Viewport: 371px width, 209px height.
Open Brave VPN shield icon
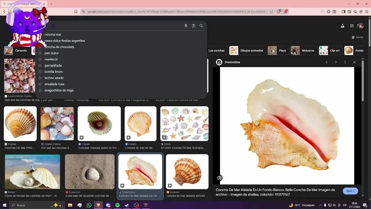361,12
